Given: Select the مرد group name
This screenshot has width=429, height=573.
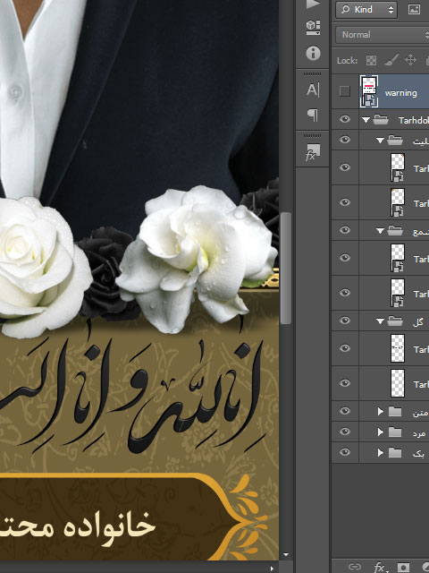Looking at the screenshot, I should 419,433.
